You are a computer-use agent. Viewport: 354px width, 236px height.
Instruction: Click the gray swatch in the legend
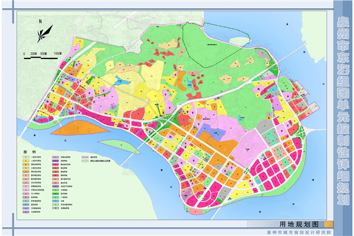pos(55,208)
